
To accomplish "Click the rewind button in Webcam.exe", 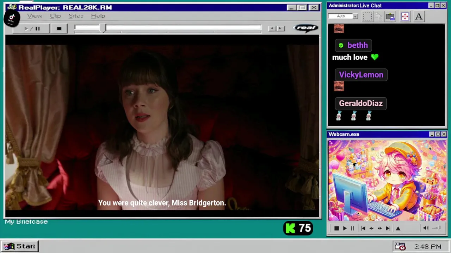I will [371, 228].
